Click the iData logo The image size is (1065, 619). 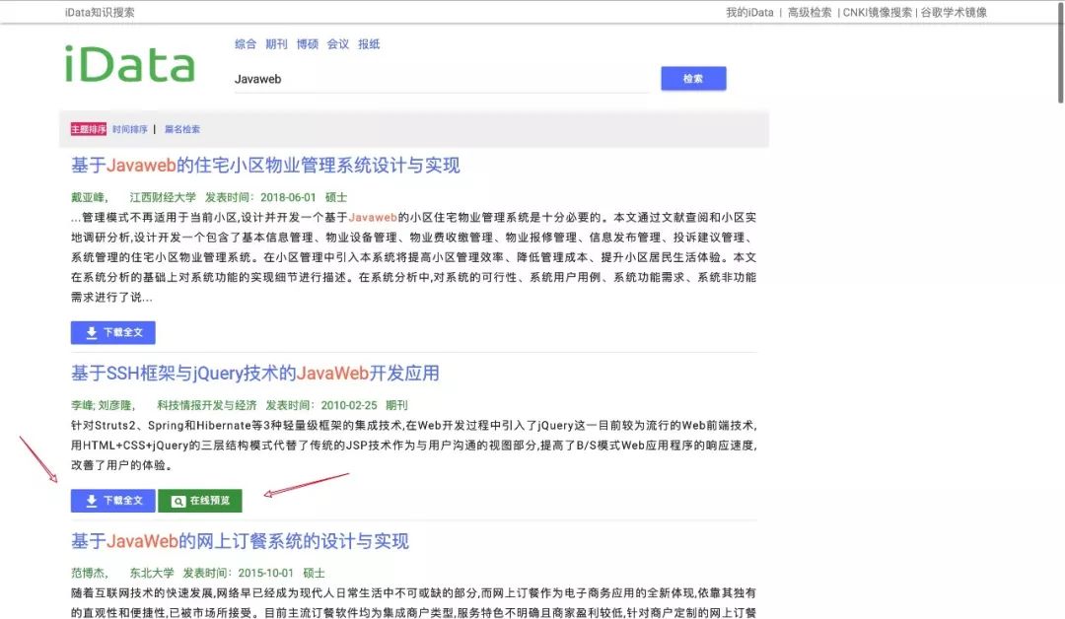130,64
